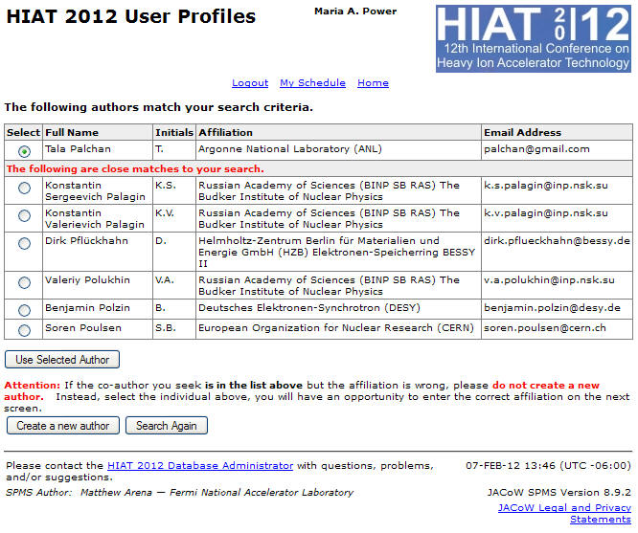Select the Tala Palchan radio button
The height and width of the screenshot is (533, 638).
tap(24, 151)
